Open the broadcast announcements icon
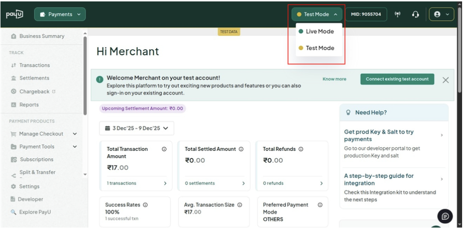This screenshot has width=464, height=228. pos(398,14)
